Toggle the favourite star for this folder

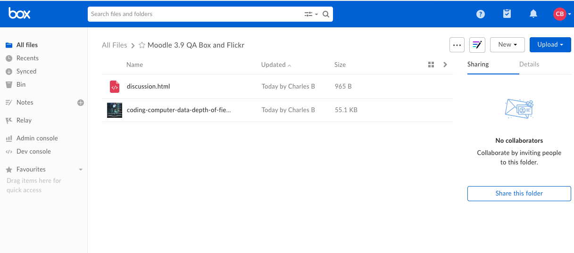point(141,45)
